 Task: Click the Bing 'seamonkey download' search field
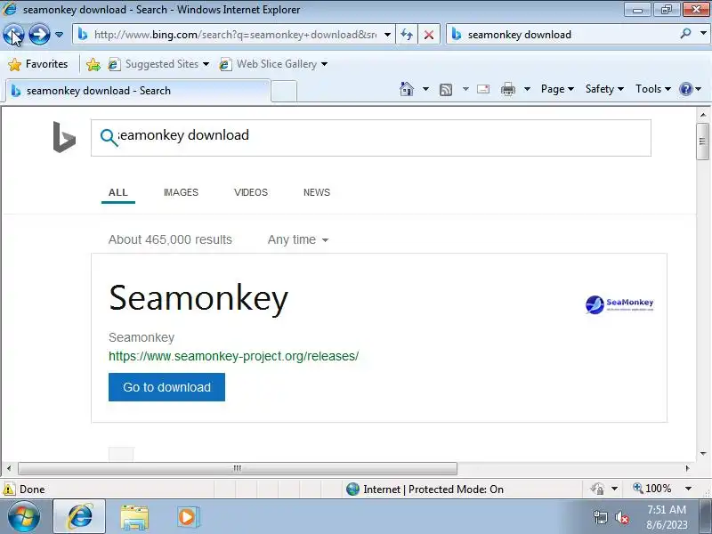[x=370, y=138]
